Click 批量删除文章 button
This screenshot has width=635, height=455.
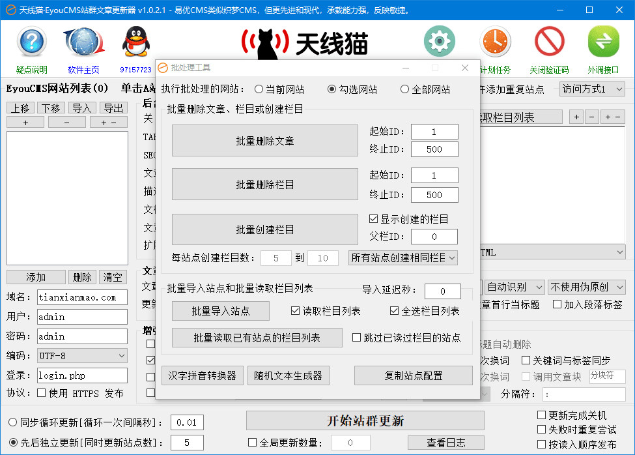tap(265, 141)
